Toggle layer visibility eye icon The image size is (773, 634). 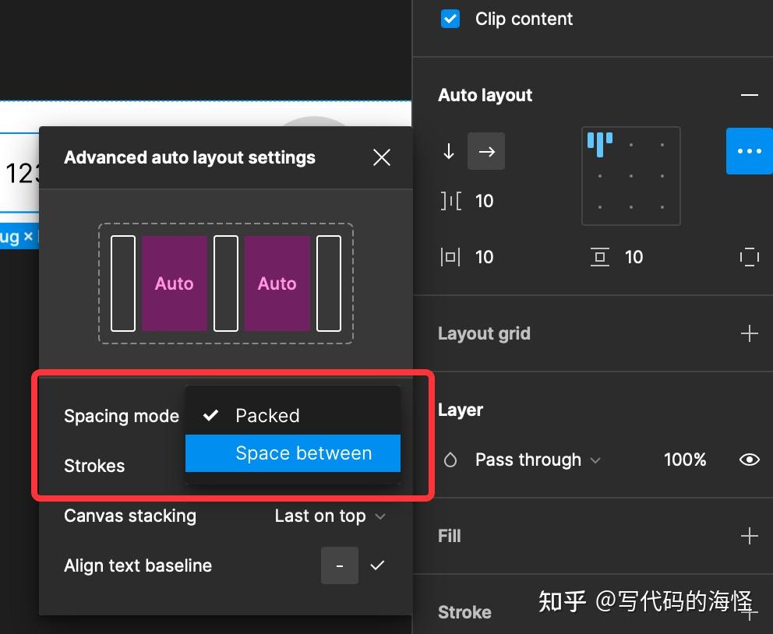pos(749,460)
